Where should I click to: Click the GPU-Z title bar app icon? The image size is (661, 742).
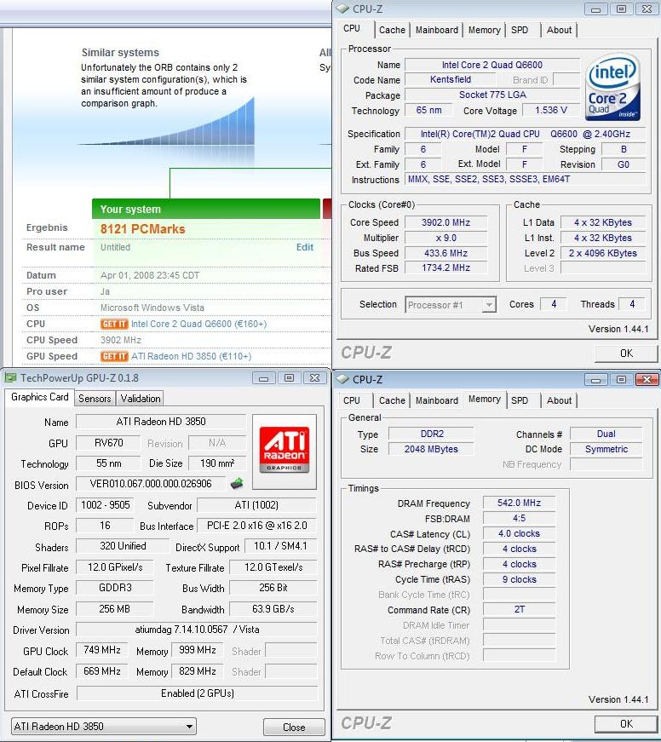click(10, 377)
